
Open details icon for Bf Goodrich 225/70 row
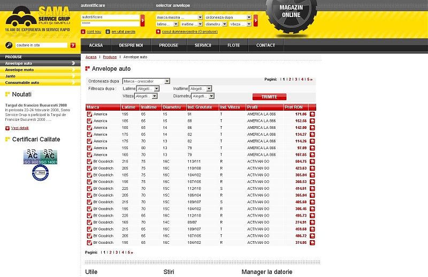pos(89,189)
